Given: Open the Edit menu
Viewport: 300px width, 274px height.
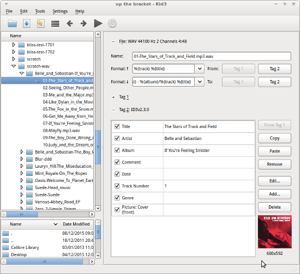Looking at the screenshot, I should pyautogui.click(x=23, y=11).
